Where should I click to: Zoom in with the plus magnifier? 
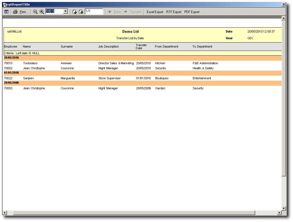(42, 12)
